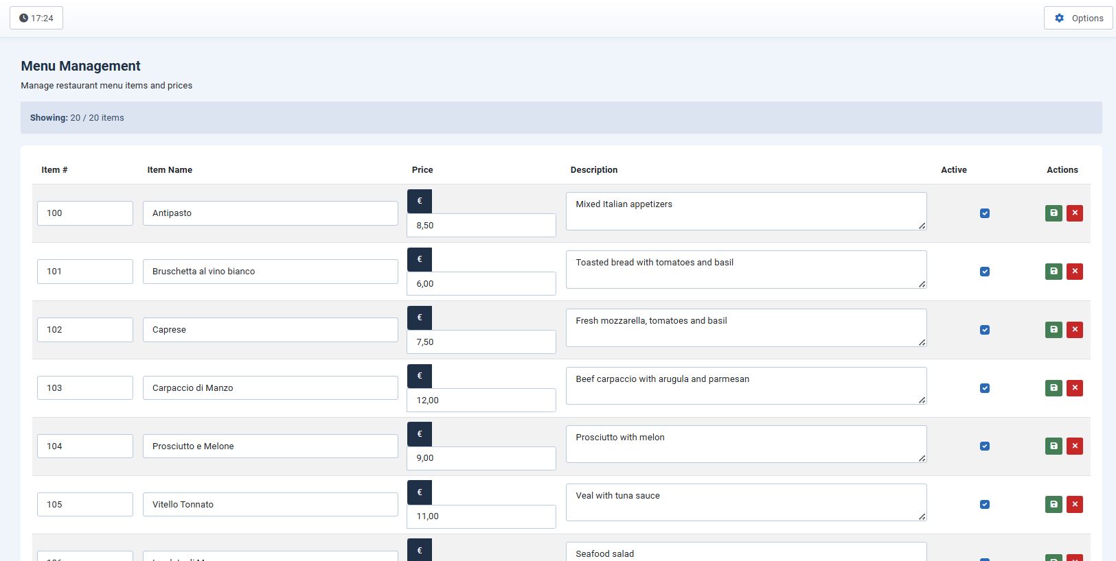The height and width of the screenshot is (561, 1116).
Task: Save the Vitello Tonnato row
Action: click(x=1054, y=505)
